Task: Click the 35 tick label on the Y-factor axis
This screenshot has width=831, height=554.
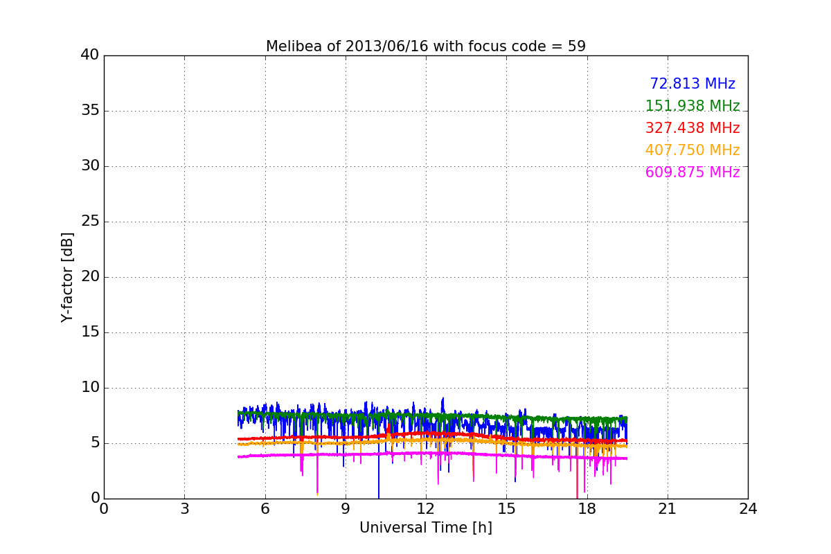Action: 89,111
